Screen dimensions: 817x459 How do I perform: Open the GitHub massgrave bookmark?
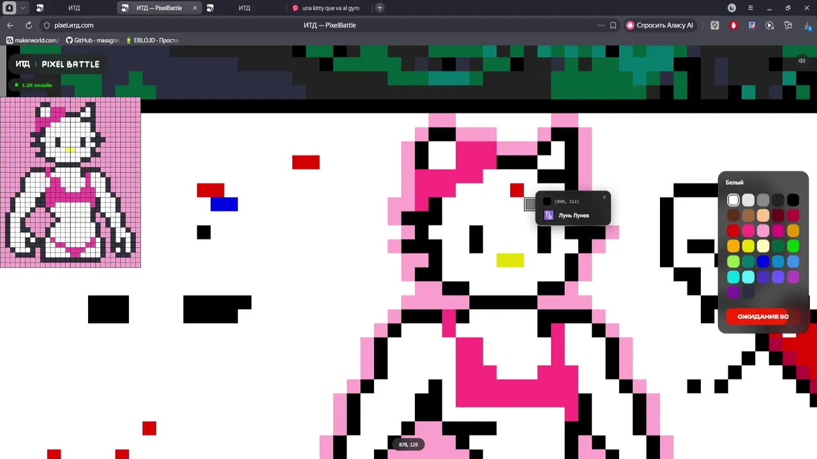[93, 40]
